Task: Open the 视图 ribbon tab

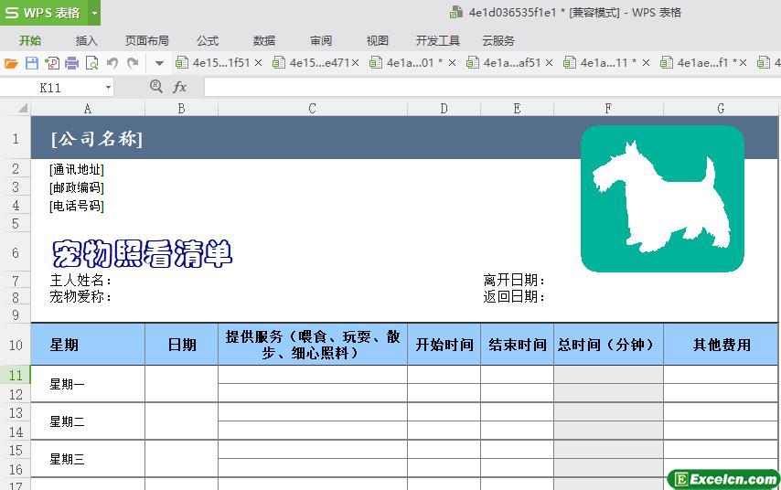Action: (x=377, y=40)
